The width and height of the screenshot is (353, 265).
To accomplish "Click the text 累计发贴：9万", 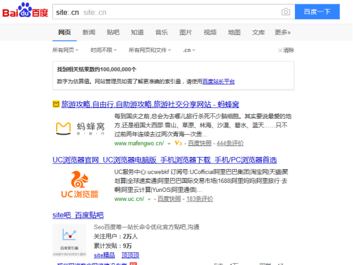I will (x=113, y=246).
